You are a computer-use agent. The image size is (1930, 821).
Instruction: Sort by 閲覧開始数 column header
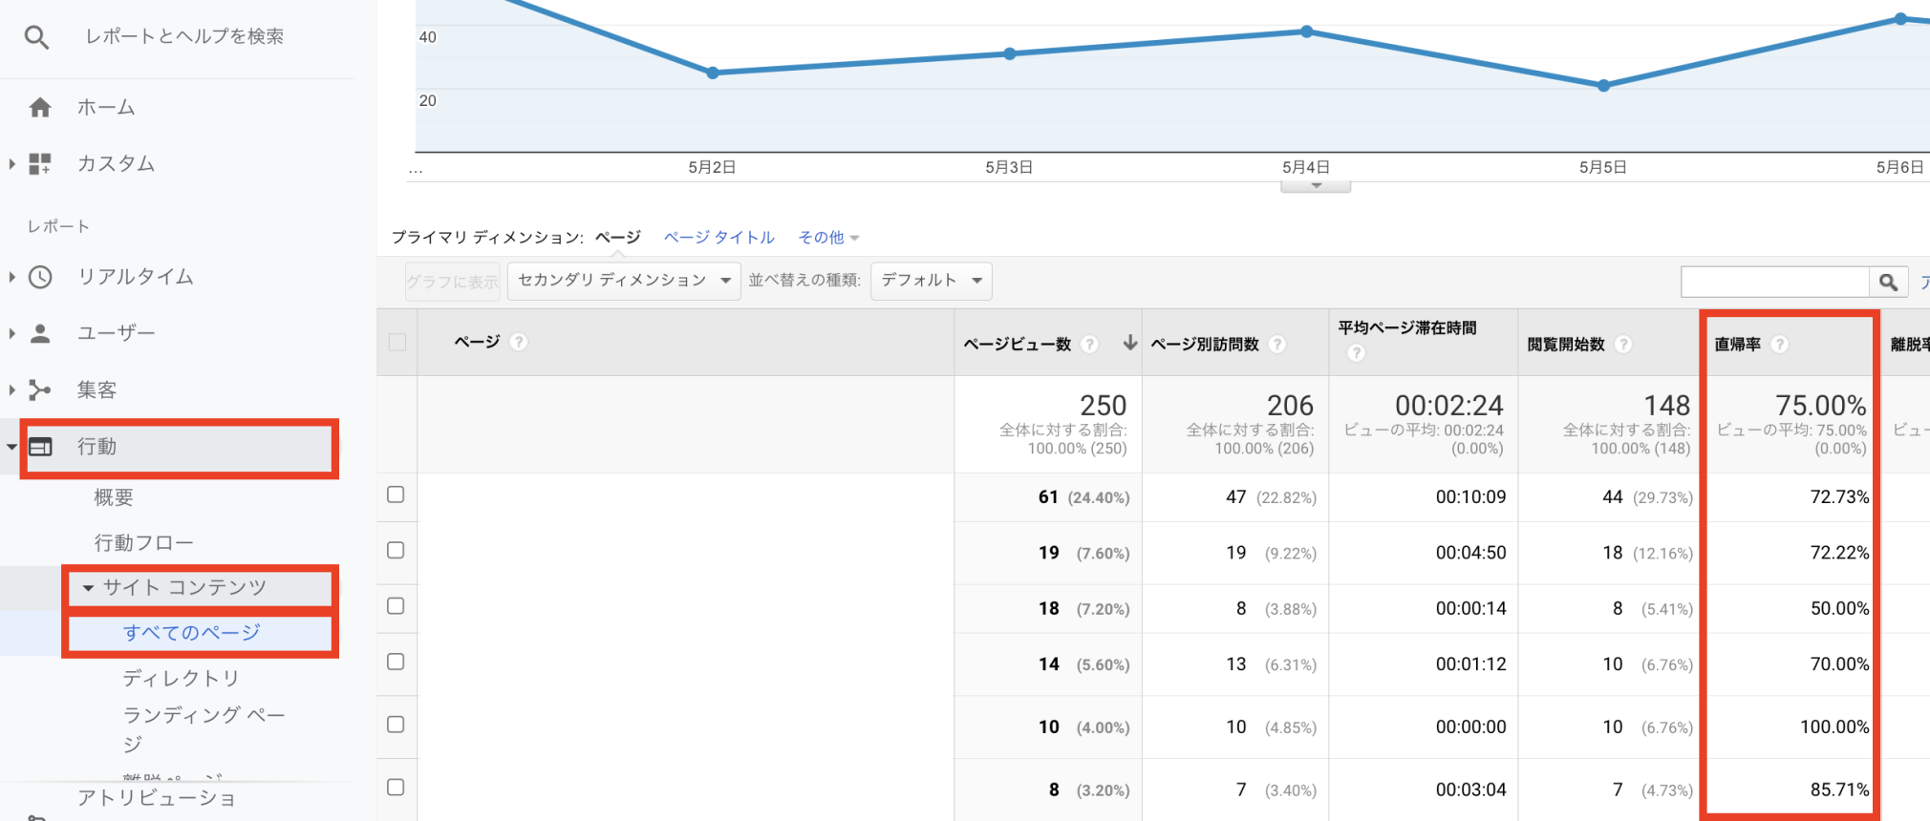click(1566, 345)
